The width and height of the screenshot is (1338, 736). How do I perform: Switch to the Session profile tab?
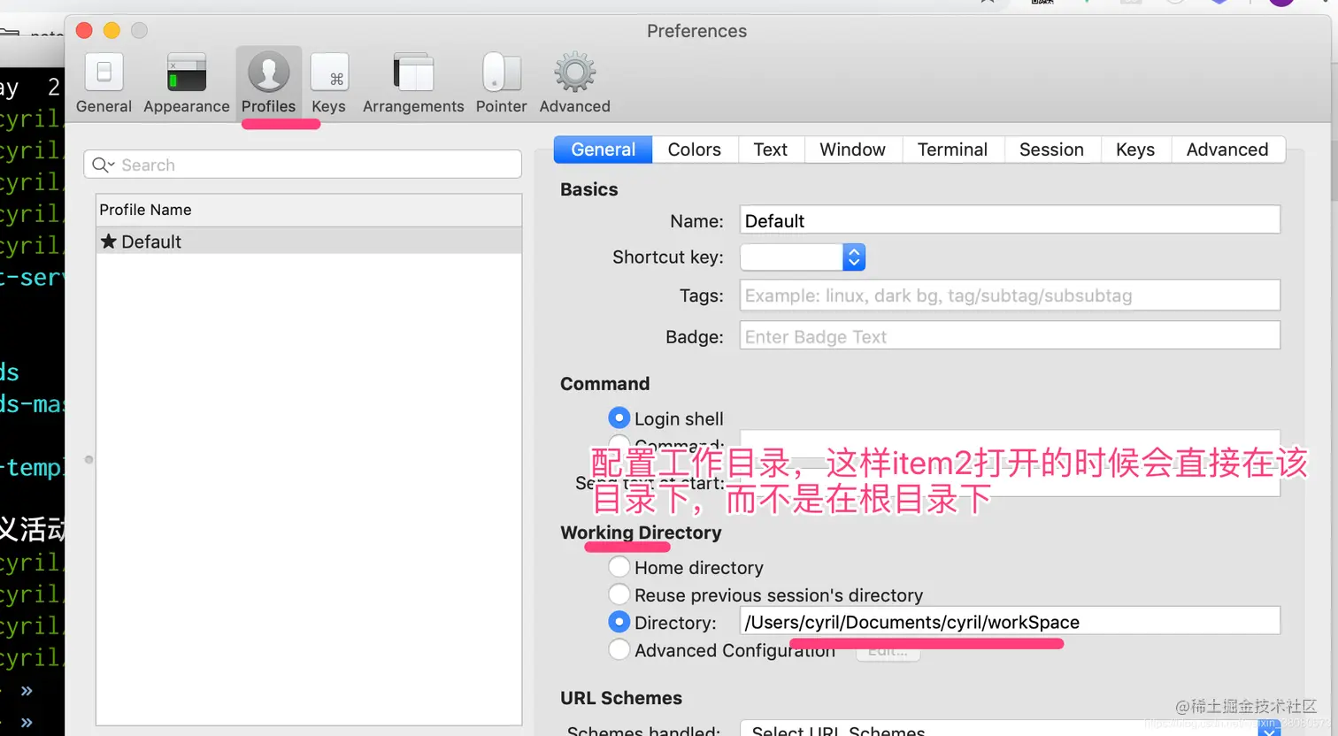pos(1052,149)
